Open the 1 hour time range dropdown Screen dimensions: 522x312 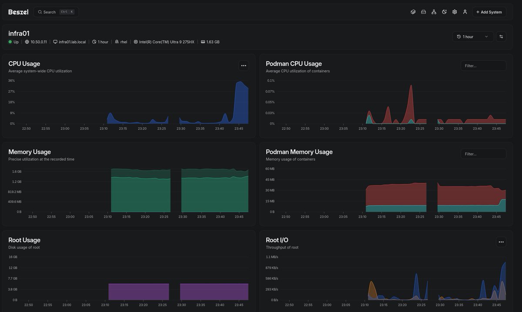473,37
